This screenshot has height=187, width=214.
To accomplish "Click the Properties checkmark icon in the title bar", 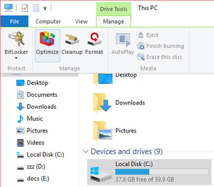I will coord(25,8).
